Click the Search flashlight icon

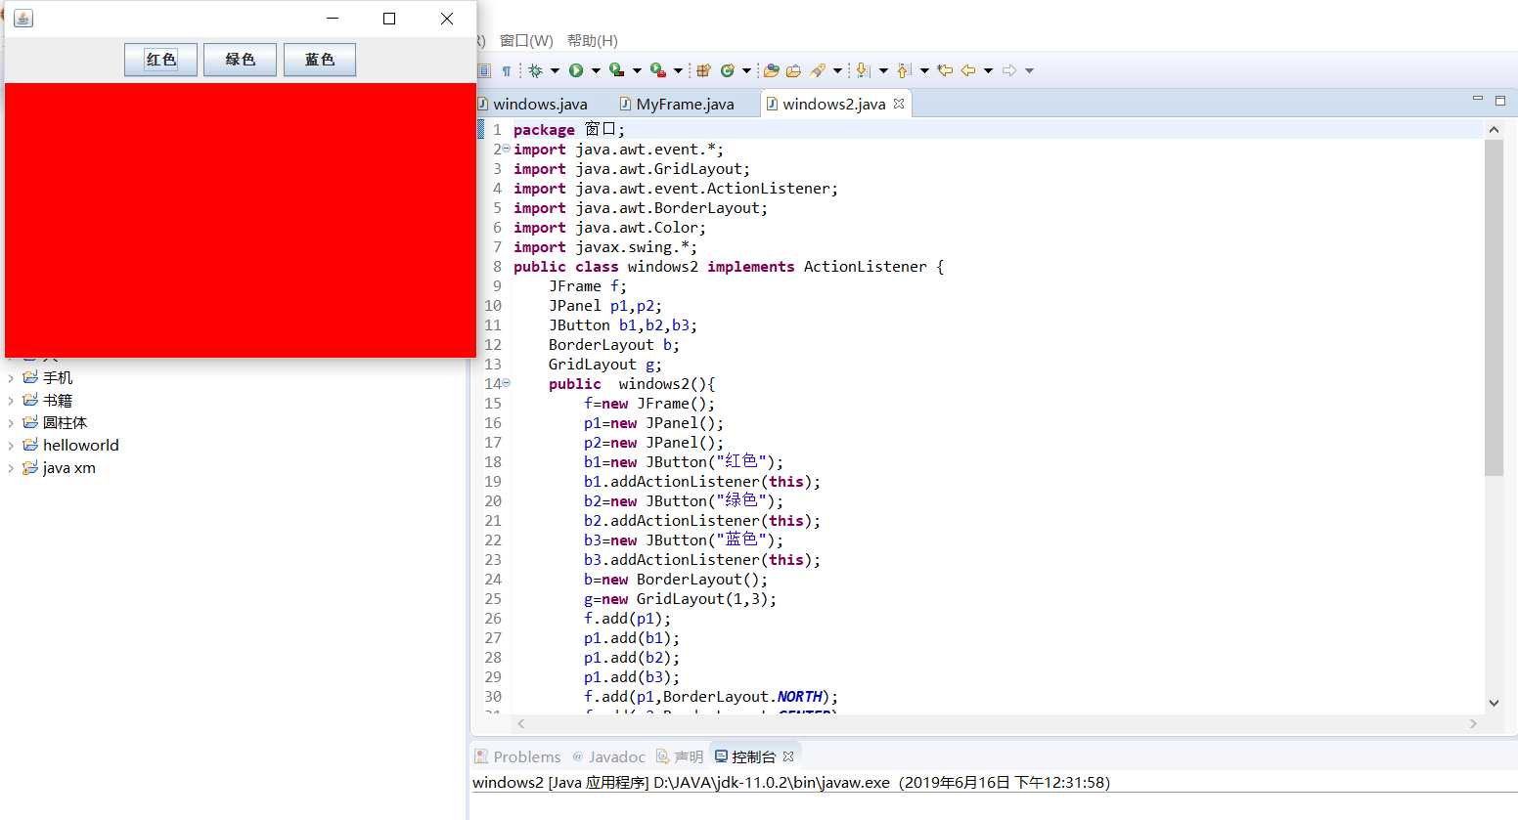(x=818, y=70)
